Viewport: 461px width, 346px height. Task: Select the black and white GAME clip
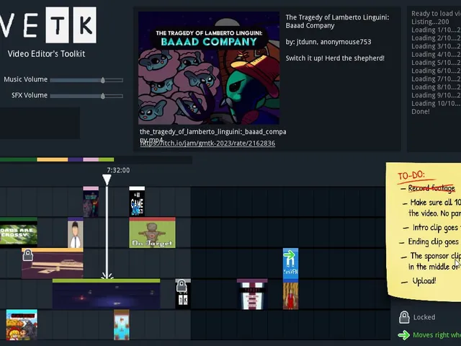pyautogui.click(x=137, y=202)
